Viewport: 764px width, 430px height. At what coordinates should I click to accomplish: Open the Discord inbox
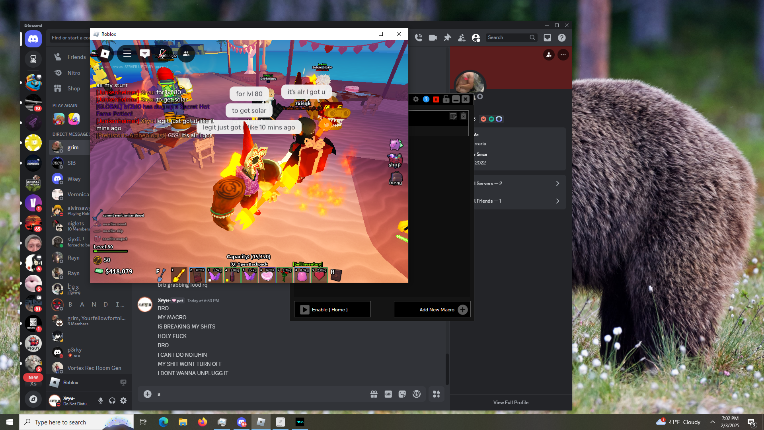[x=548, y=37]
